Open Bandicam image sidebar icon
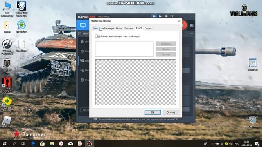Screen dimensions: 262x147 tap(82, 70)
